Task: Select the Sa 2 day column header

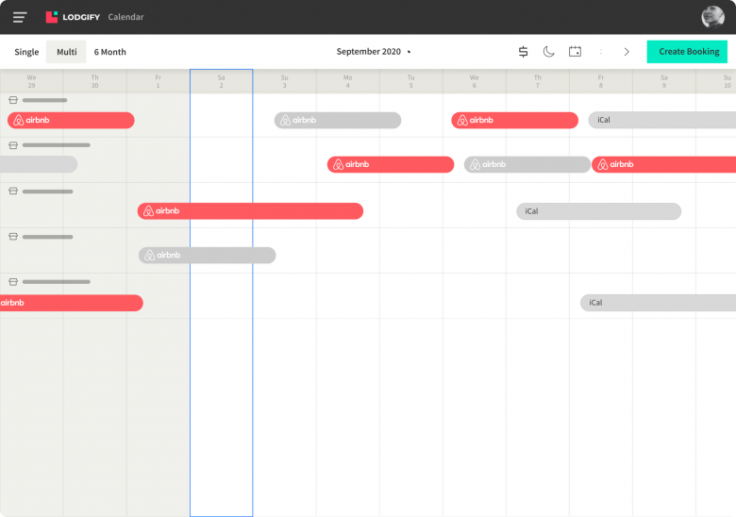Action: (221, 81)
